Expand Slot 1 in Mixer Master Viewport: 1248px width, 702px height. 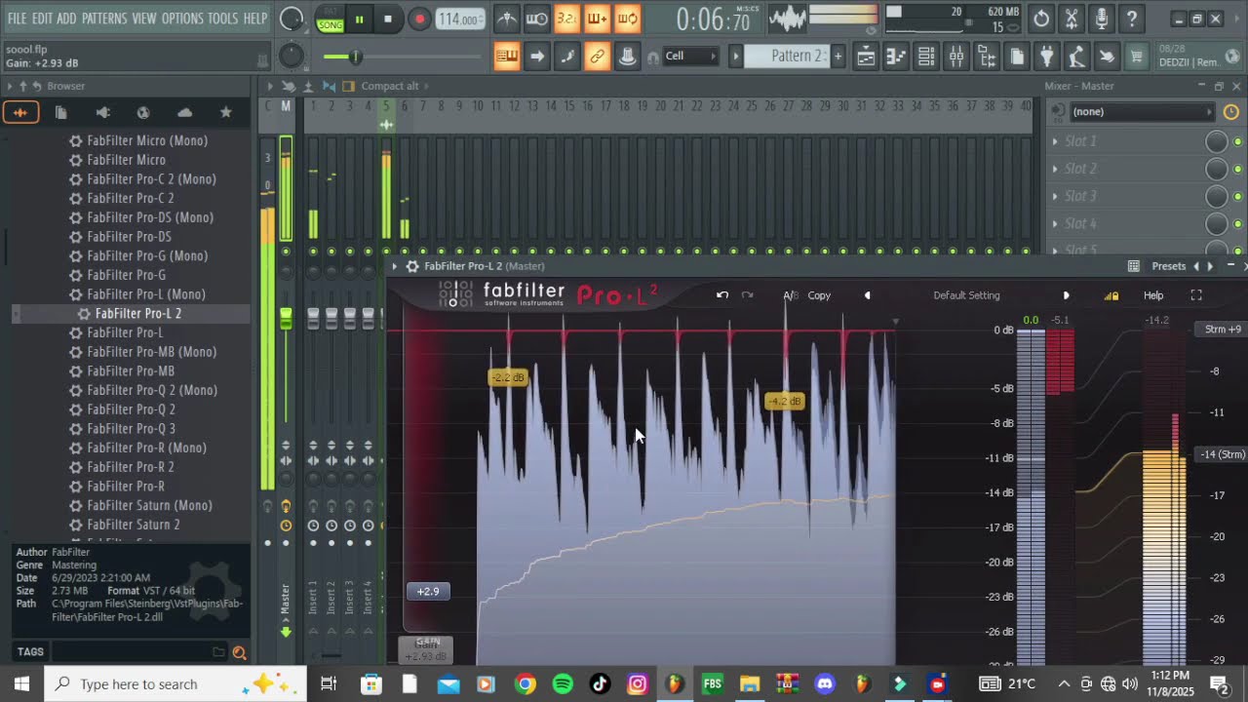click(1055, 141)
